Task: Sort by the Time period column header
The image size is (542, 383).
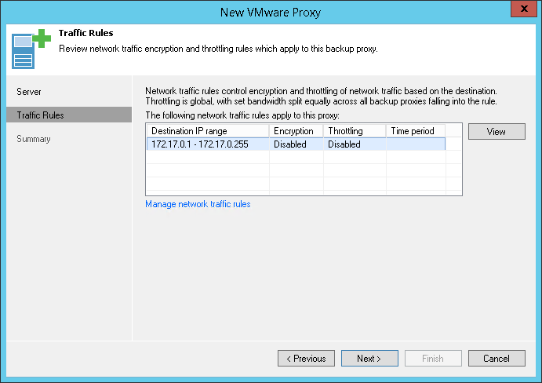Action: click(416, 131)
